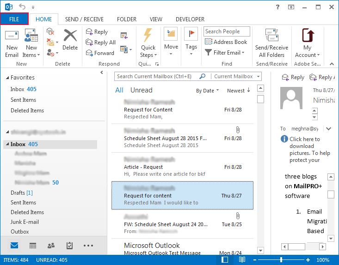Toggle Newest sort order
This screenshot has width=339, height=265.
(x=239, y=91)
